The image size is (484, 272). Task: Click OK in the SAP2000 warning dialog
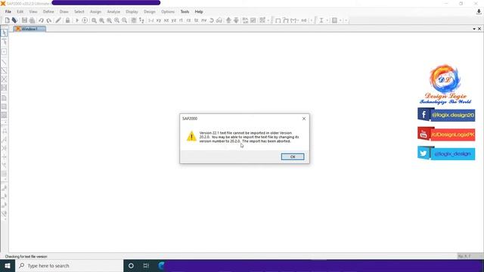pos(293,156)
